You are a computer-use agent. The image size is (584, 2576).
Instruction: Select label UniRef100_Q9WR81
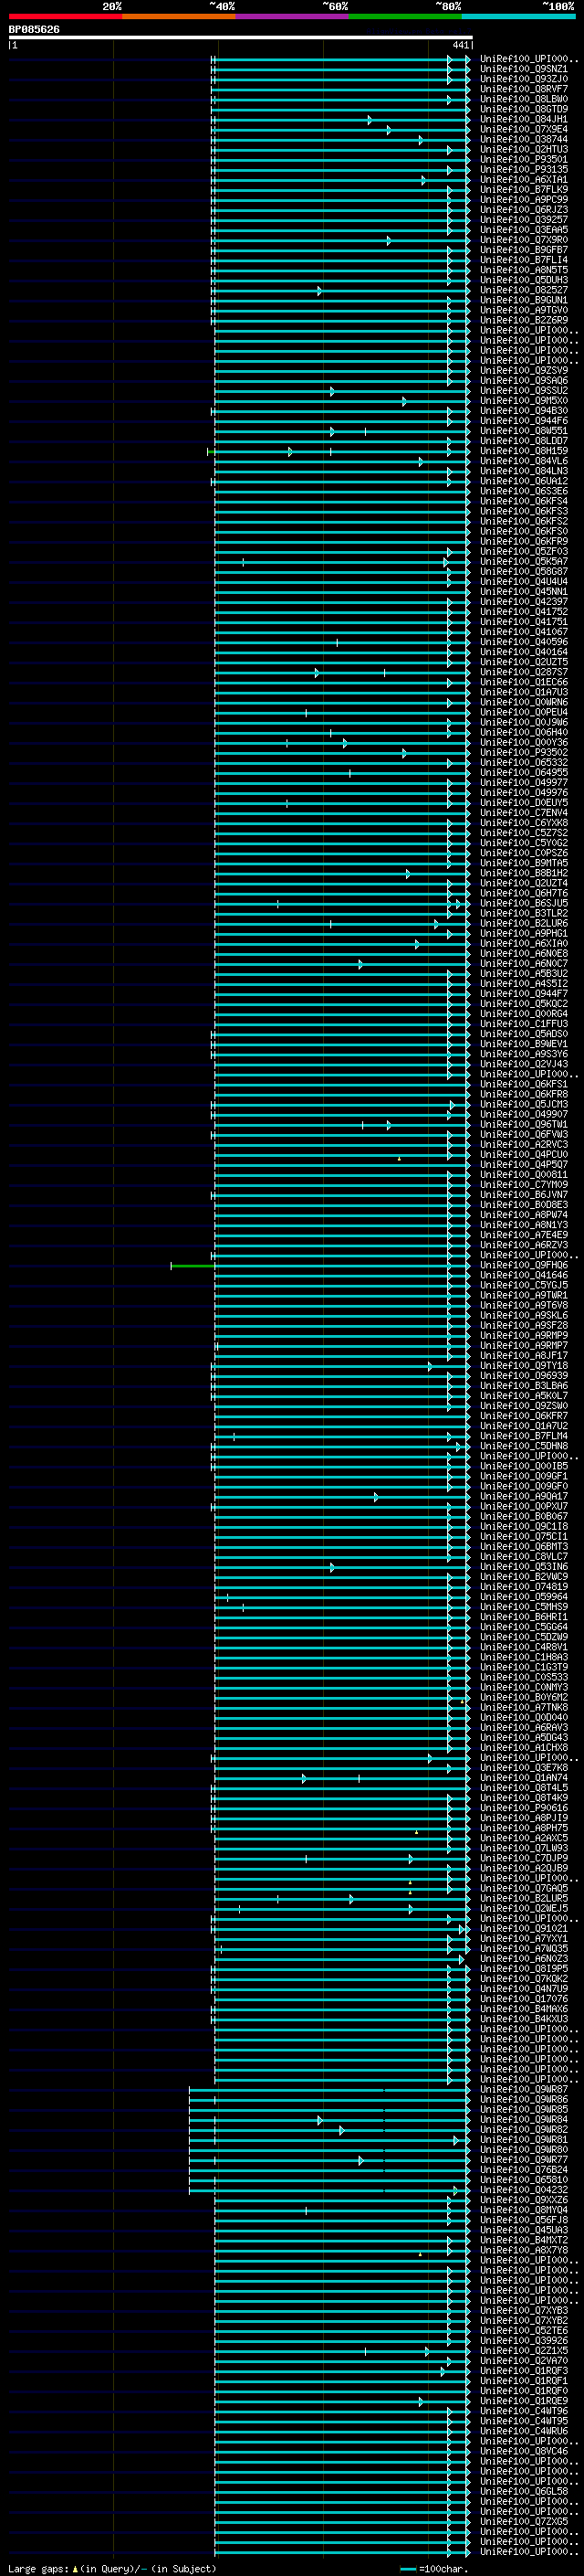[524, 2139]
